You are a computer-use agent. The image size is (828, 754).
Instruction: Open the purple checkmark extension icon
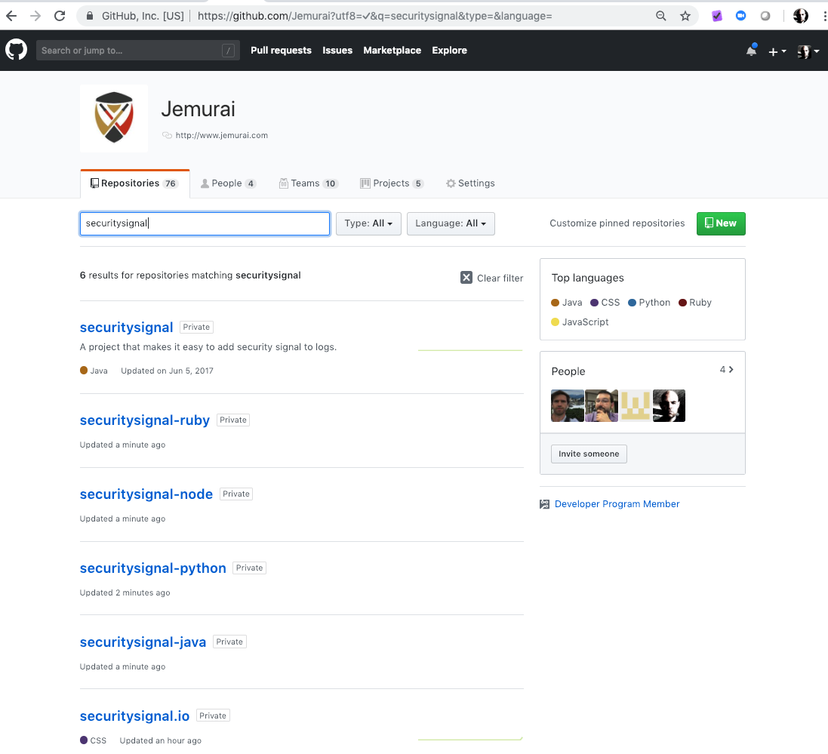coord(716,16)
